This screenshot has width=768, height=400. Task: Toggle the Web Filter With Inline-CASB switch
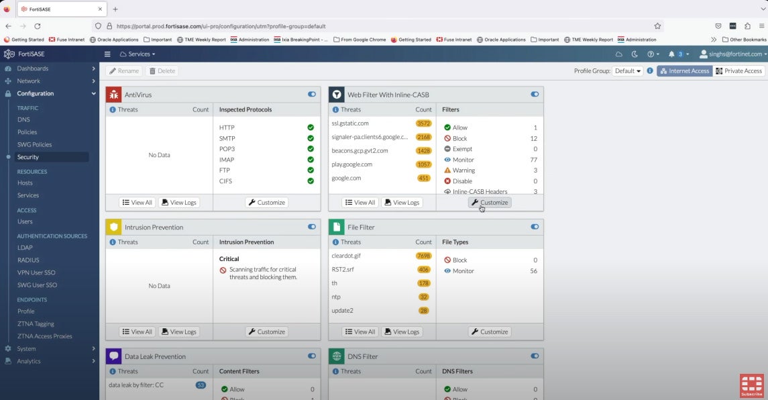coord(535,94)
